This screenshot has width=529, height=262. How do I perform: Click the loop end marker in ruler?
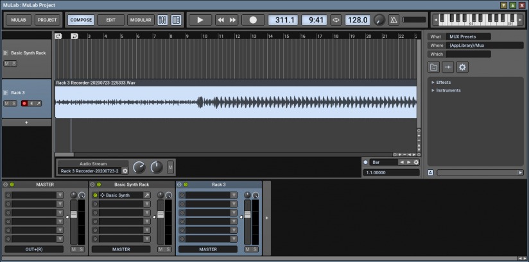tap(74, 36)
